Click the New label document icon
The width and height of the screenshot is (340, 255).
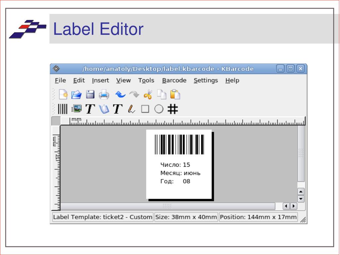pyautogui.click(x=63, y=95)
